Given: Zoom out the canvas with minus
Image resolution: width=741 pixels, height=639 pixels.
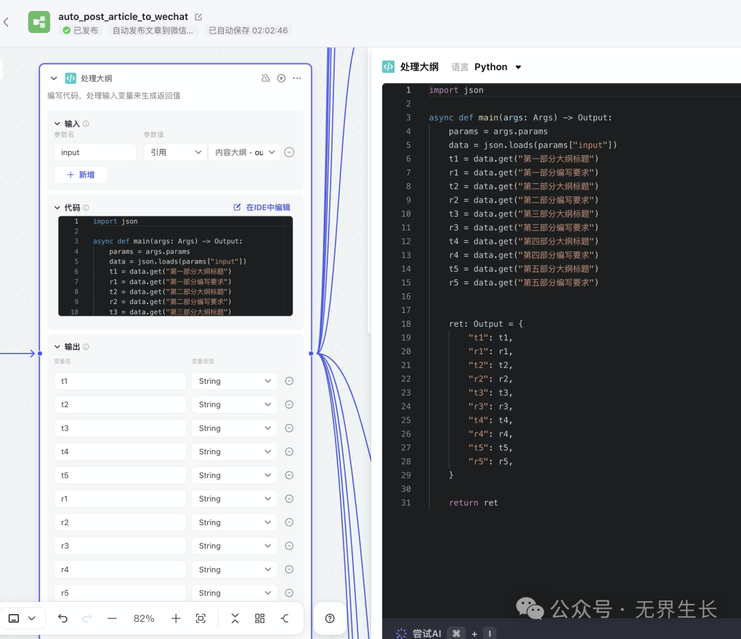Looking at the screenshot, I should click(x=112, y=618).
